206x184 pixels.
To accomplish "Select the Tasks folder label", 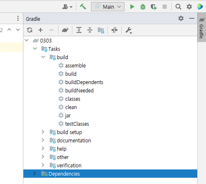I will coord(54,49).
